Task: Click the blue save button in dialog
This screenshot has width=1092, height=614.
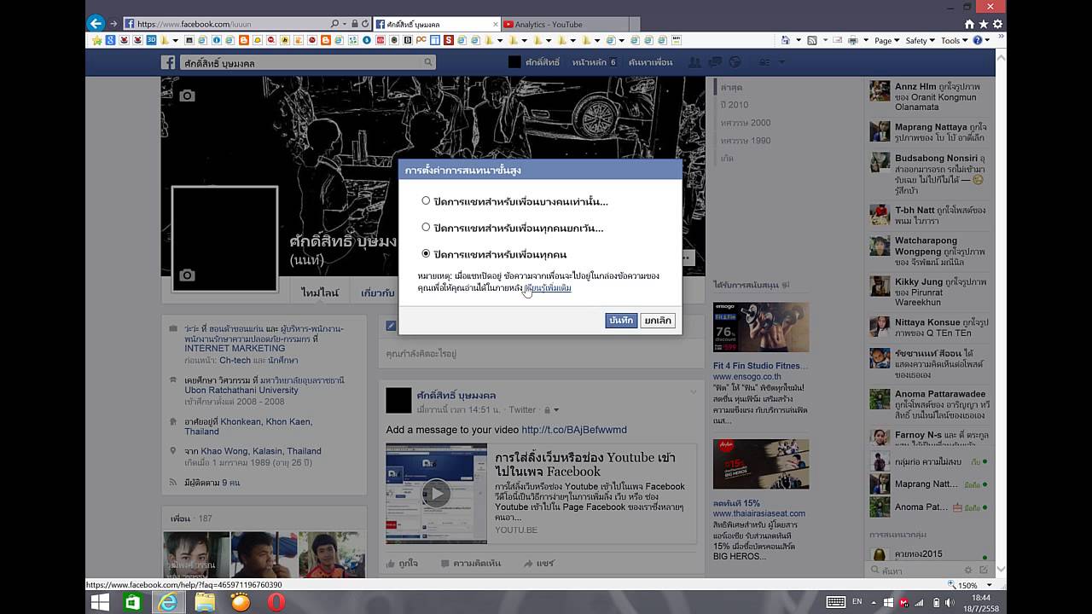Action: [621, 320]
